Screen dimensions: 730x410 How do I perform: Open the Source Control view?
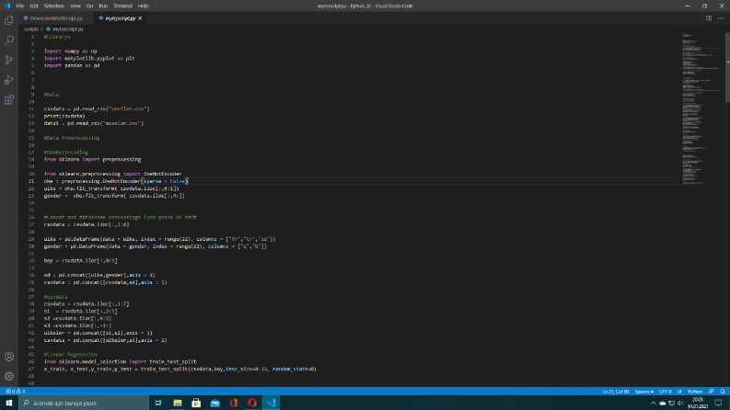pyautogui.click(x=9, y=60)
